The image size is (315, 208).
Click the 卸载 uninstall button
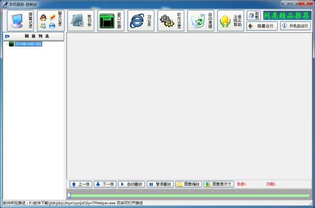(254, 15)
